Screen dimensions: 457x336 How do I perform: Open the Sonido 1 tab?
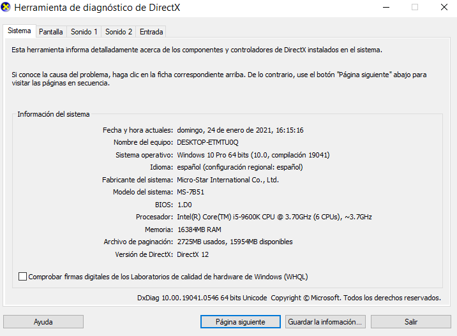84,32
